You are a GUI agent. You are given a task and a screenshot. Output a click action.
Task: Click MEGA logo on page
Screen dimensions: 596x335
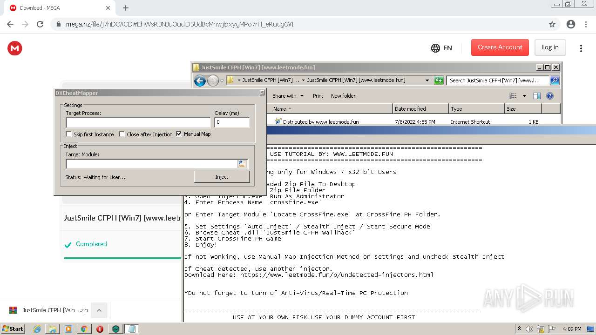point(15,48)
